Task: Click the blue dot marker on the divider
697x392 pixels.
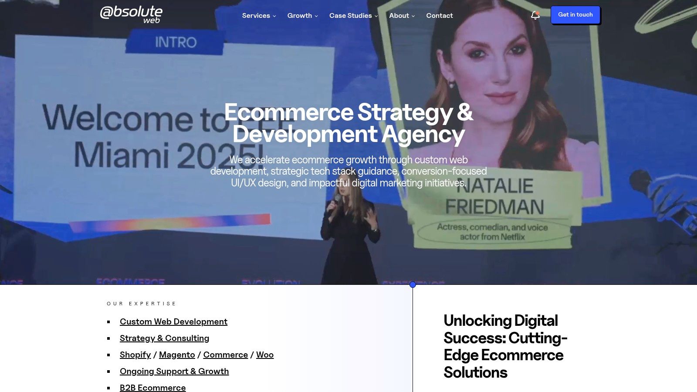Action: click(x=413, y=285)
